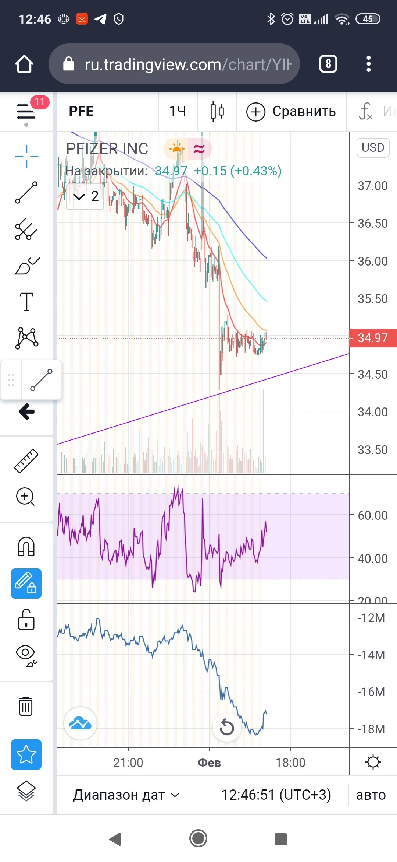Publish chart snapshot cloud button
Image resolution: width=397 pixels, height=862 pixels.
(x=80, y=723)
